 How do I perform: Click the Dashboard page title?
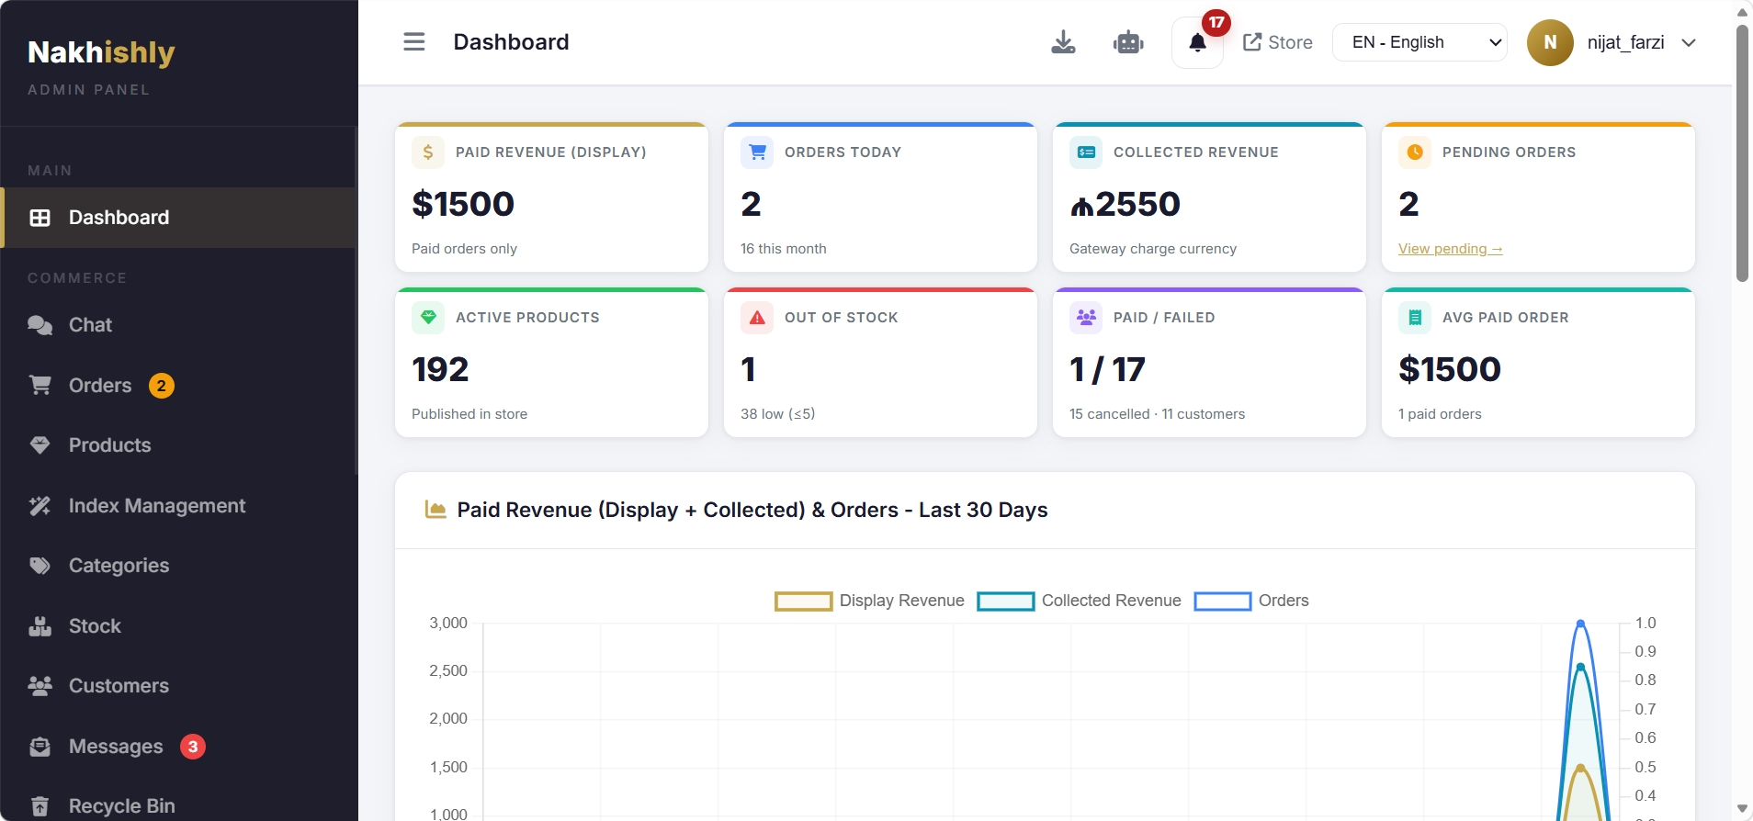pyautogui.click(x=512, y=42)
